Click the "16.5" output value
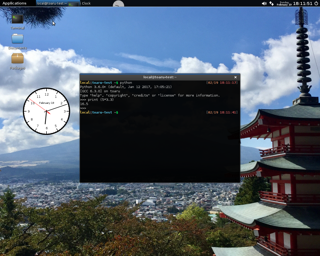 tap(84, 104)
